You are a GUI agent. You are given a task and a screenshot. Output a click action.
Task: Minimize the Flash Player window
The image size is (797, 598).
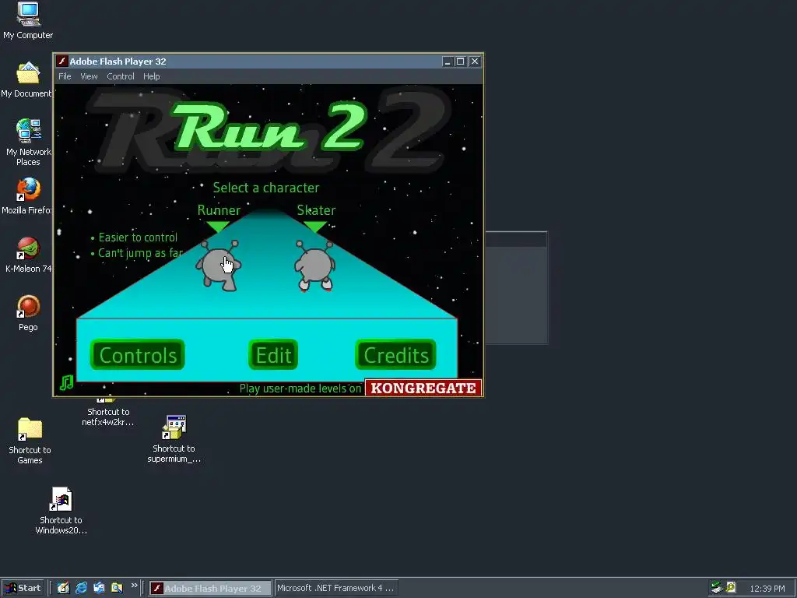[x=448, y=62]
